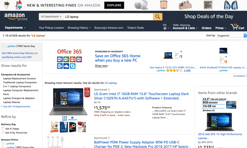Expand the Prime navigation dropdown

221,28
